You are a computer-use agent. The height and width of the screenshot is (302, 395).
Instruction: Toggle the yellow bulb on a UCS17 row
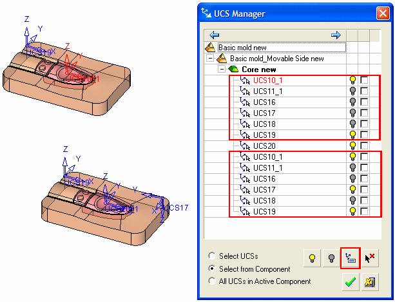pyautogui.click(x=352, y=189)
